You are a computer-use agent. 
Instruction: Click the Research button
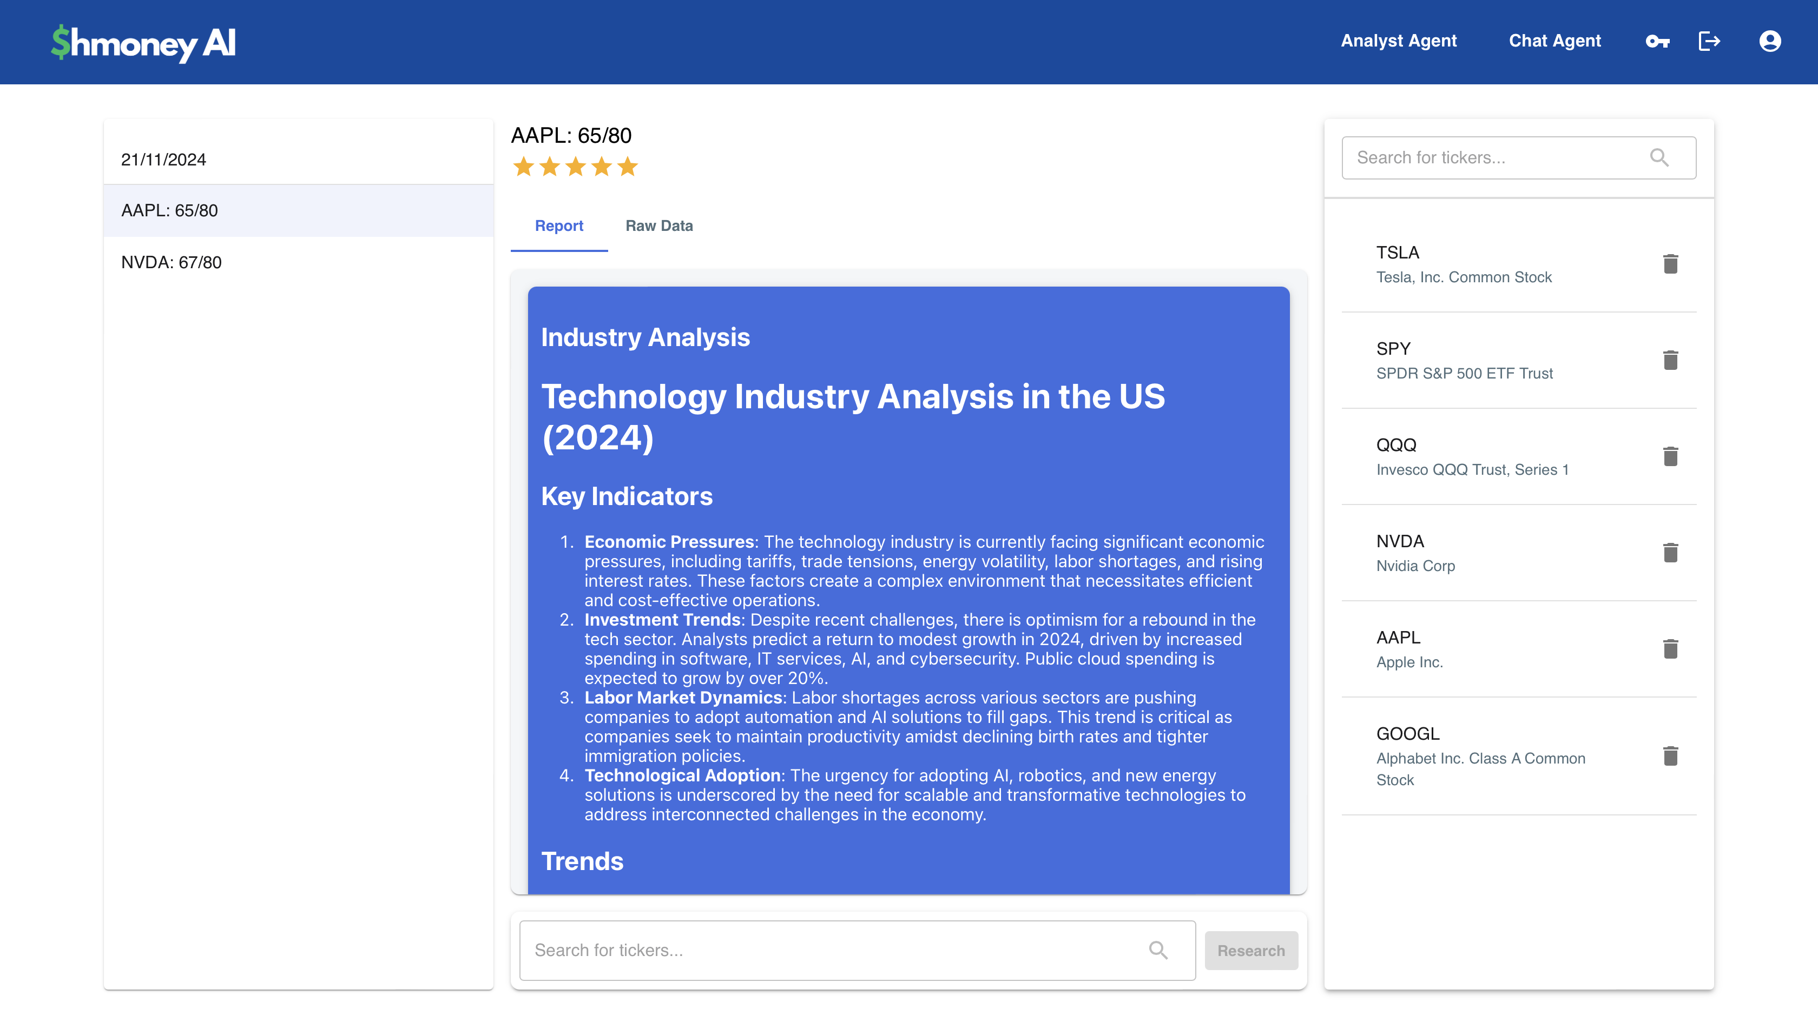coord(1250,950)
